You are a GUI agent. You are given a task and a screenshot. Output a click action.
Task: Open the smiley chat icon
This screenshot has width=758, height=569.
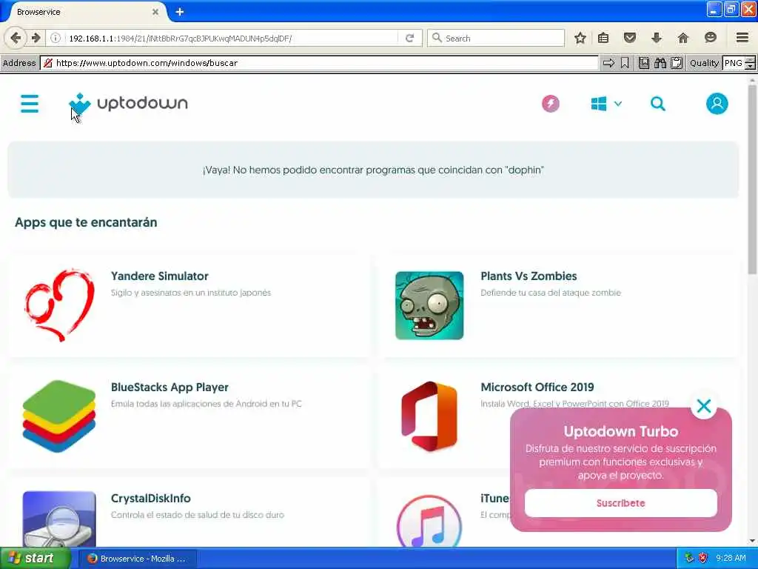click(x=710, y=38)
